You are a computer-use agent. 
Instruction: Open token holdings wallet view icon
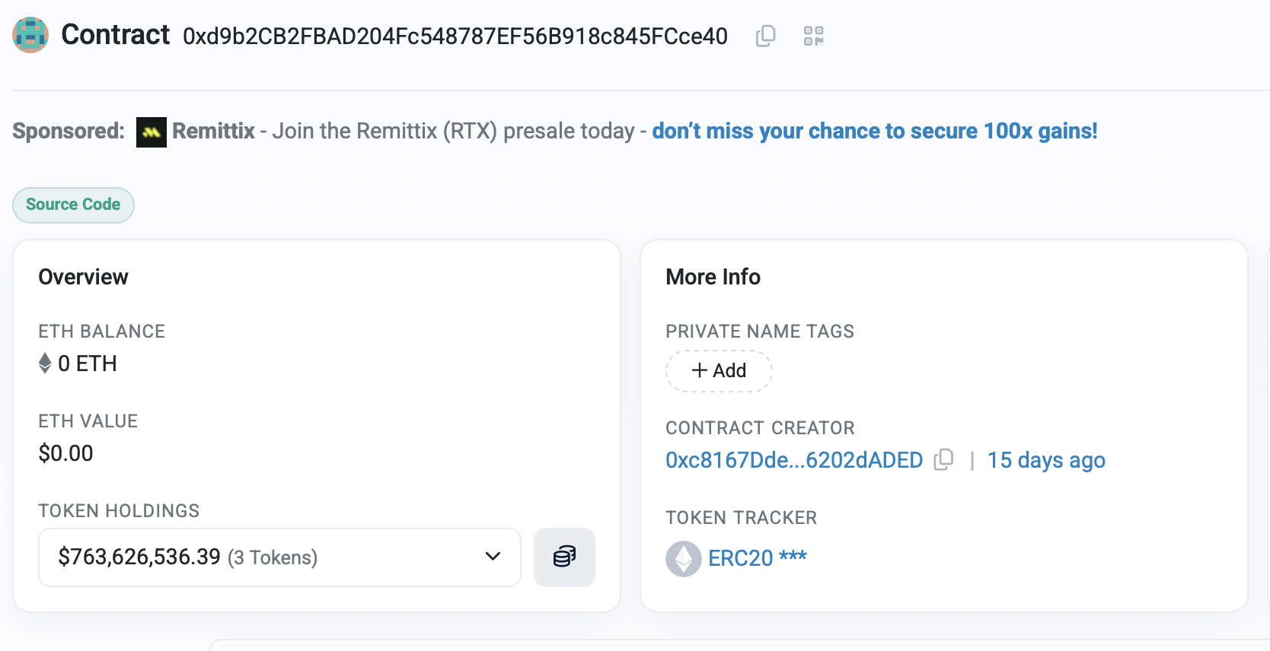pos(564,557)
